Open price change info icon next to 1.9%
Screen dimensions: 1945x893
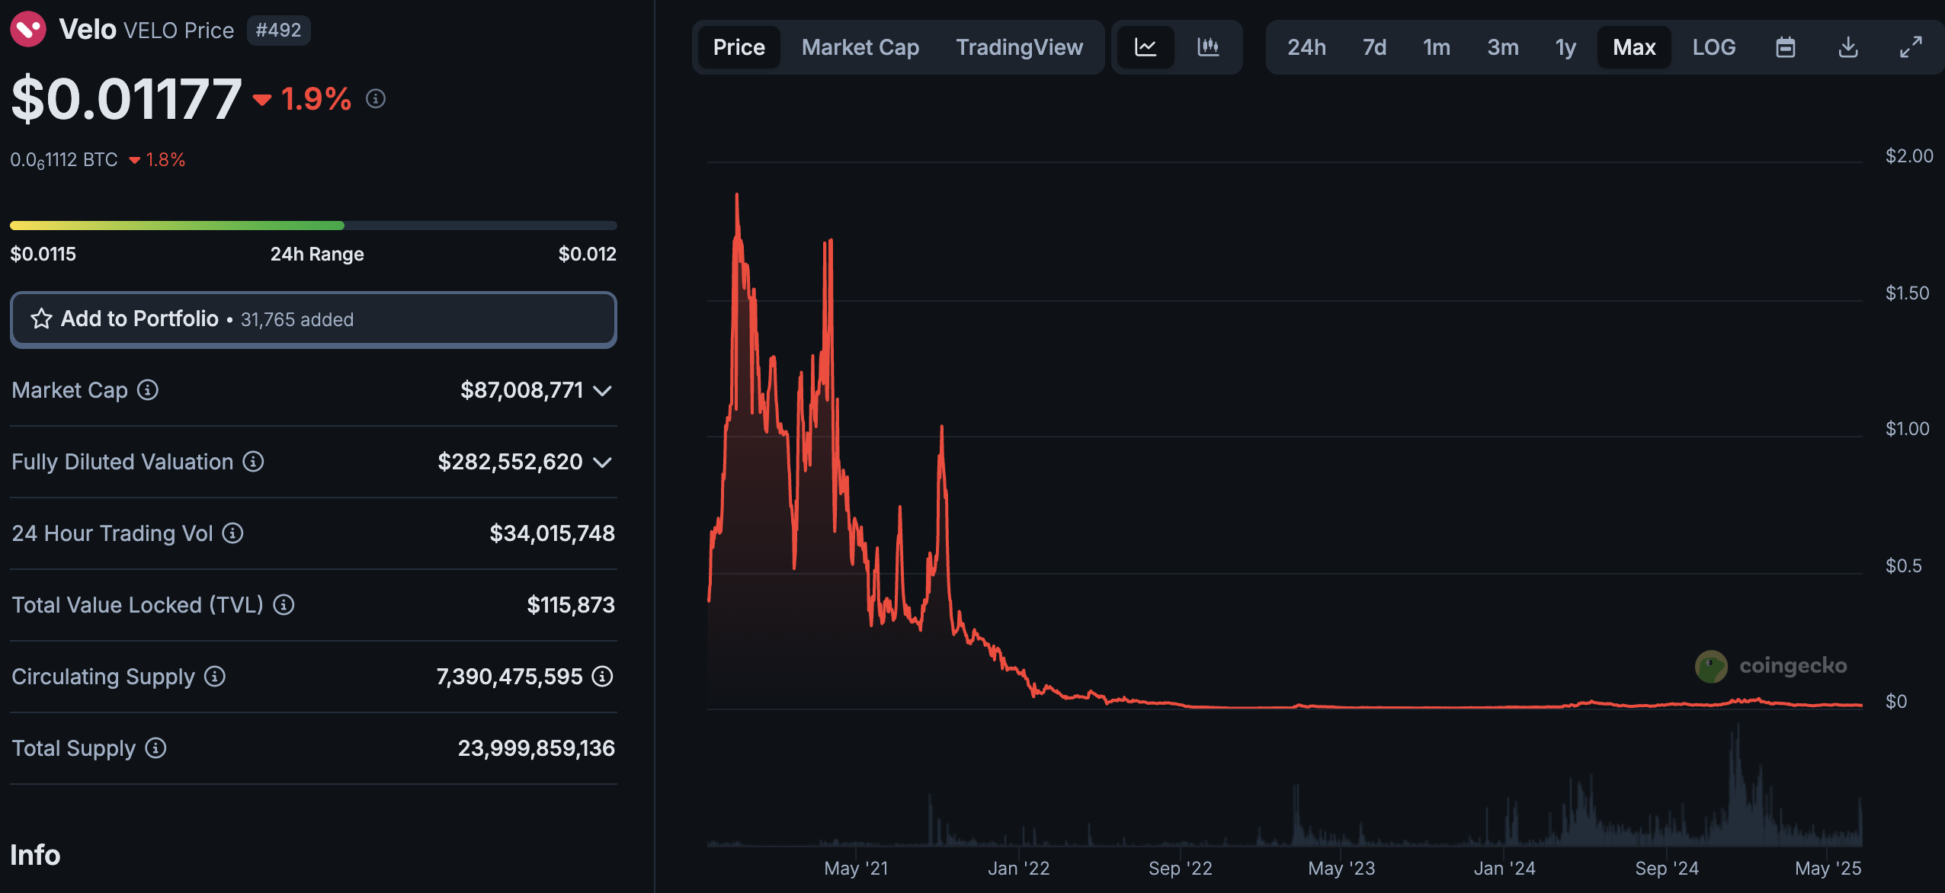[x=376, y=98]
